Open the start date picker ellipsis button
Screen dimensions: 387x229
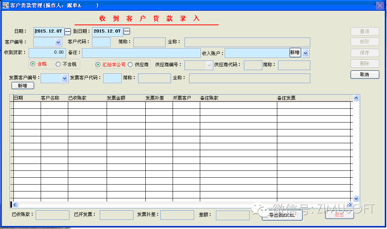pyautogui.click(x=68, y=31)
